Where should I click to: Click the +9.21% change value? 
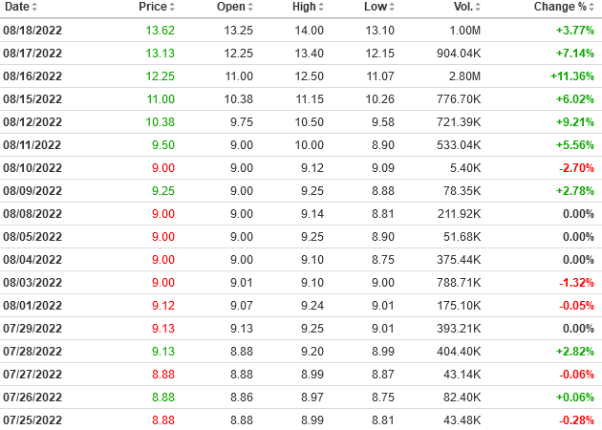coord(574,121)
